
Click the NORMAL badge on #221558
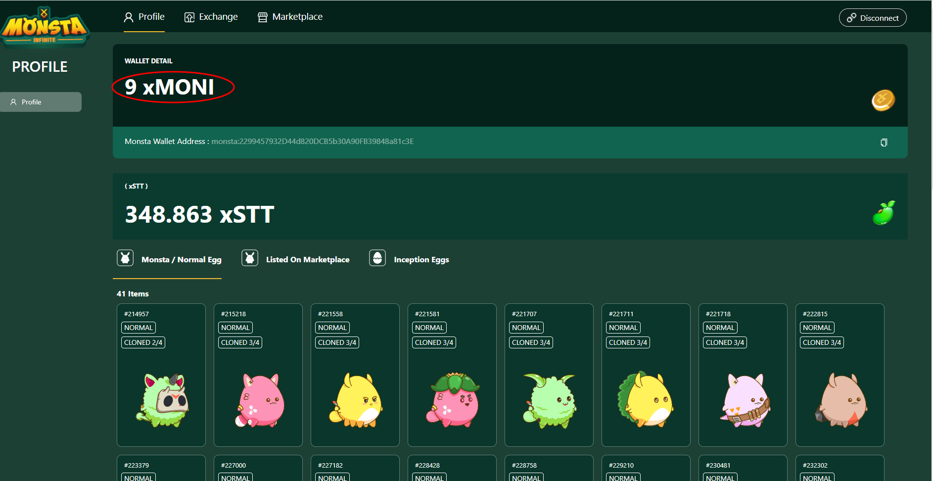[x=332, y=328]
